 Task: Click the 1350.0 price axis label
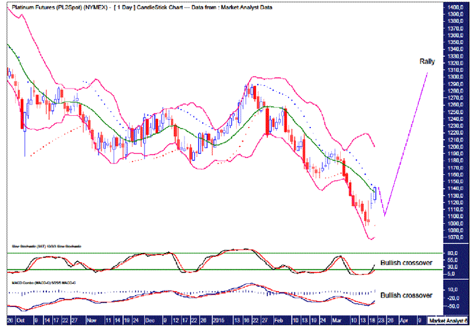click(x=456, y=42)
